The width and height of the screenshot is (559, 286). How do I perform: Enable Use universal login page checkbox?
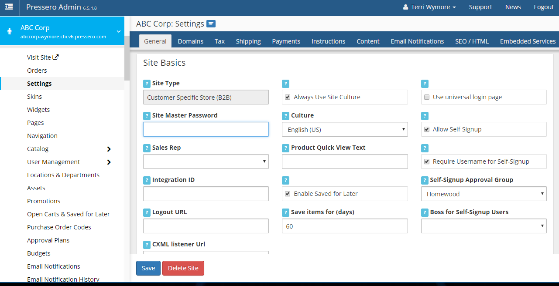[x=427, y=97]
